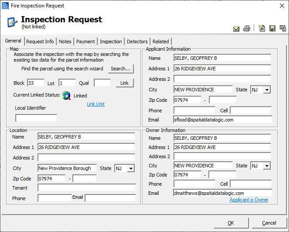The image size is (289, 232).
Task: Open the Payment tab
Action: pos(85,42)
